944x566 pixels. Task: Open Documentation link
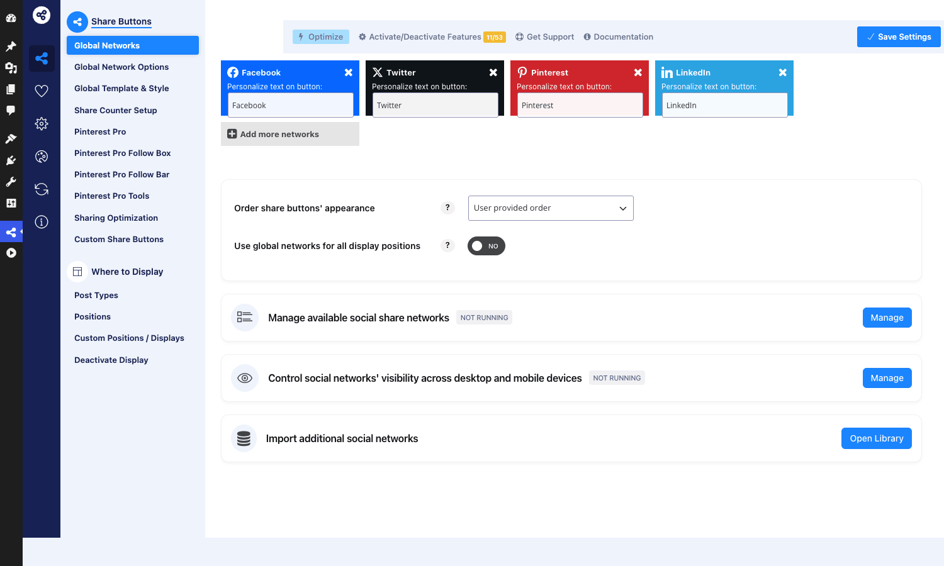(619, 36)
